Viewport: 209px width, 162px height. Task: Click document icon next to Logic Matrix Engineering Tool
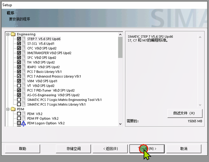[x=24, y=100]
